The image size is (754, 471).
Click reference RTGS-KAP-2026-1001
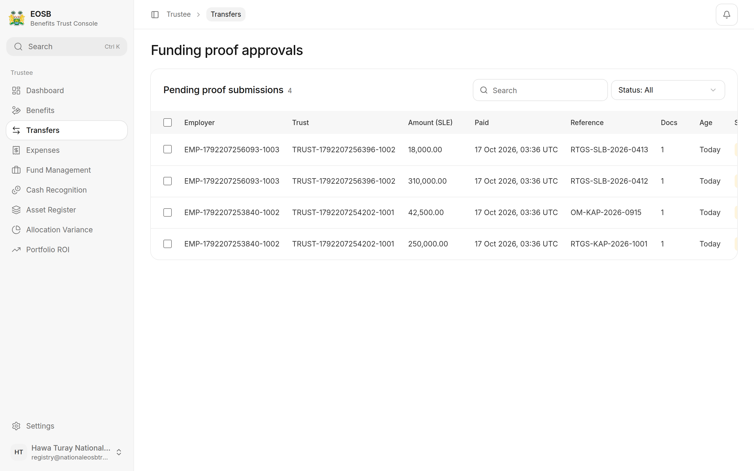[x=609, y=244]
